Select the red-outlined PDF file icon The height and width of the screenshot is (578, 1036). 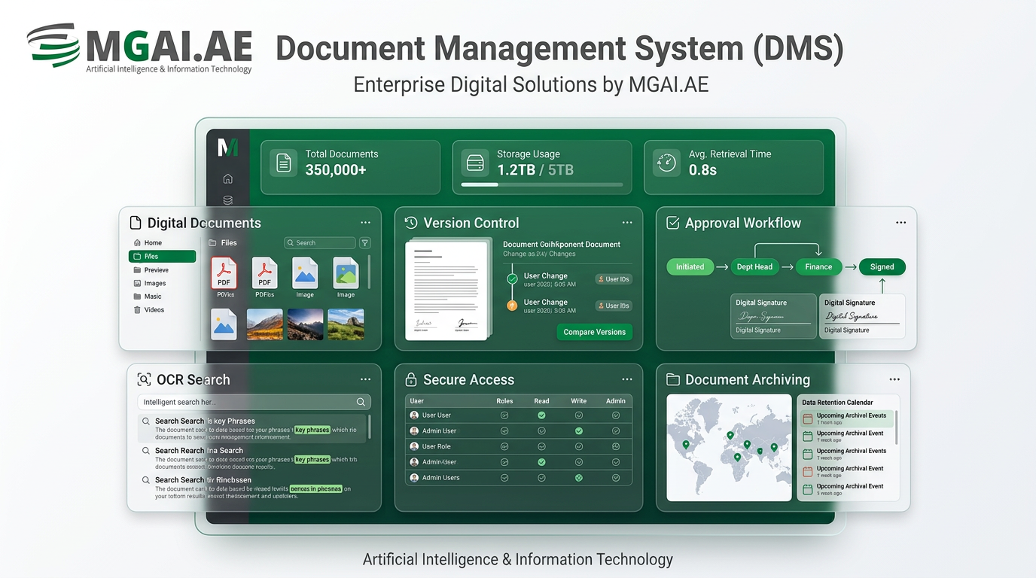point(224,272)
